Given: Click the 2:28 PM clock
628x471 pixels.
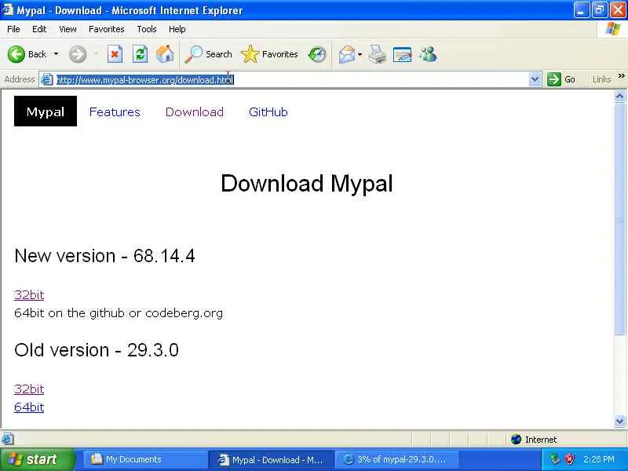Looking at the screenshot, I should [599, 459].
